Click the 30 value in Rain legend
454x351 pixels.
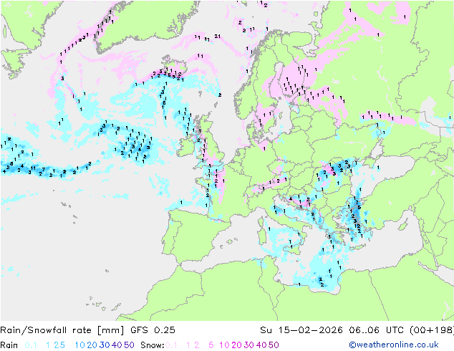click(x=105, y=345)
